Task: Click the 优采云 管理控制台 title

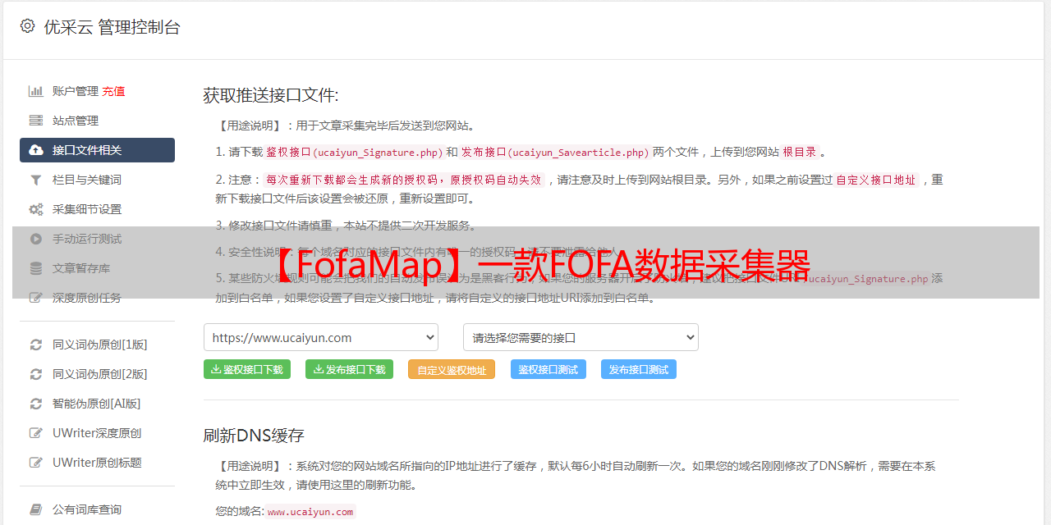Action: (112, 27)
